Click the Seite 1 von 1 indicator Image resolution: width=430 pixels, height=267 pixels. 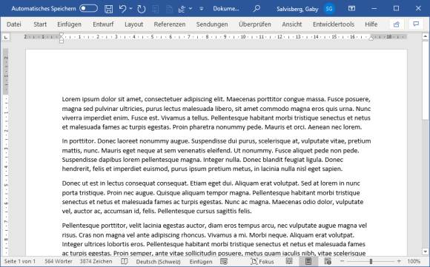click(20, 261)
